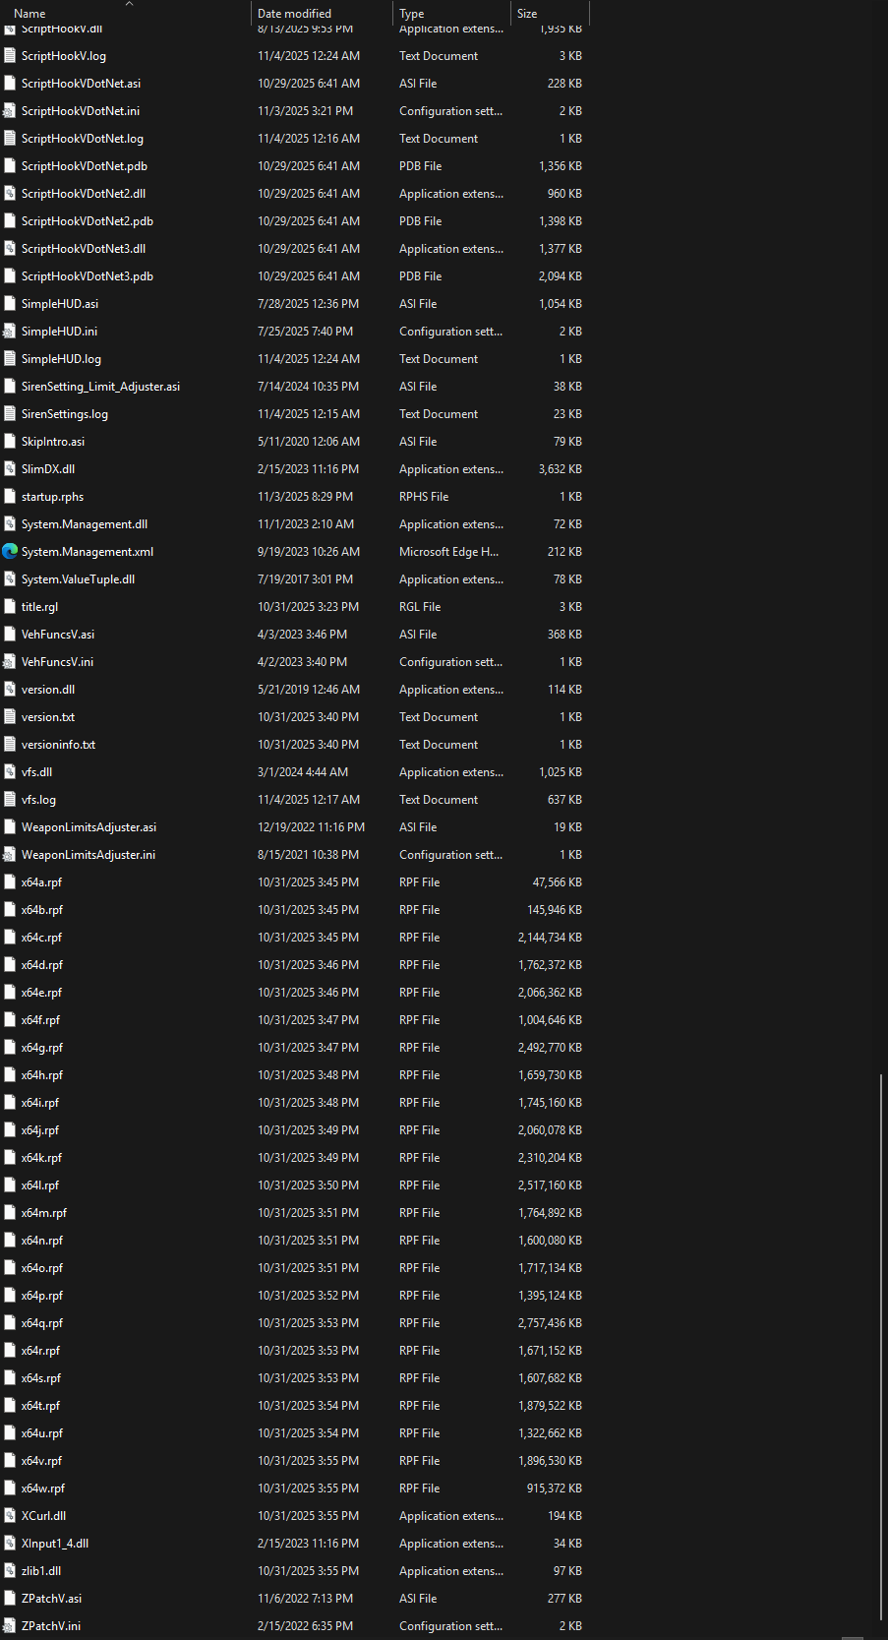Select SimpleHUD.log file name
Image resolution: width=888 pixels, height=1640 pixels.
tap(61, 359)
